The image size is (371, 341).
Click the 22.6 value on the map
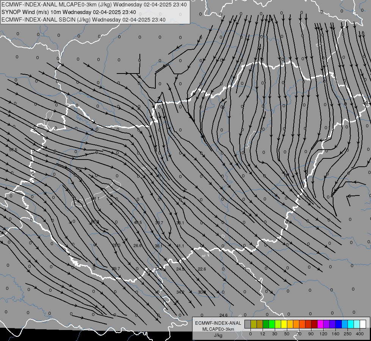202,269
